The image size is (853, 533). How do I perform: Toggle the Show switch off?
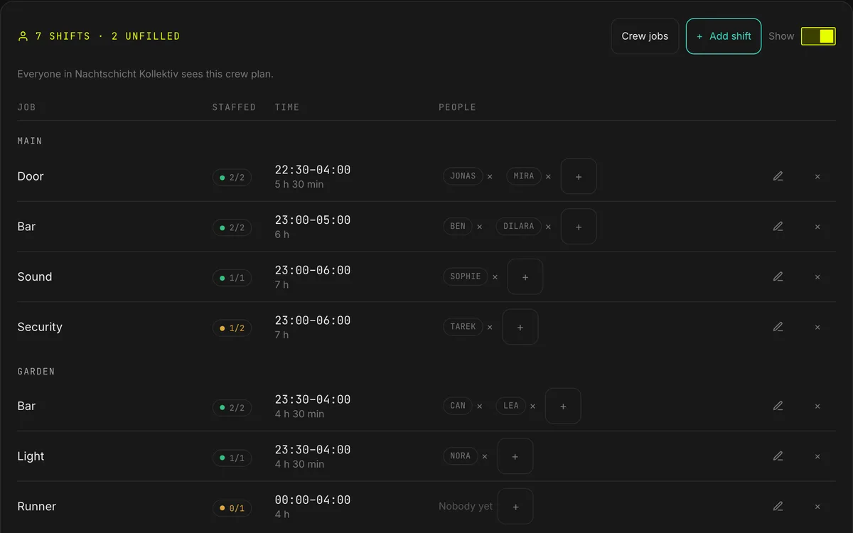(x=818, y=36)
